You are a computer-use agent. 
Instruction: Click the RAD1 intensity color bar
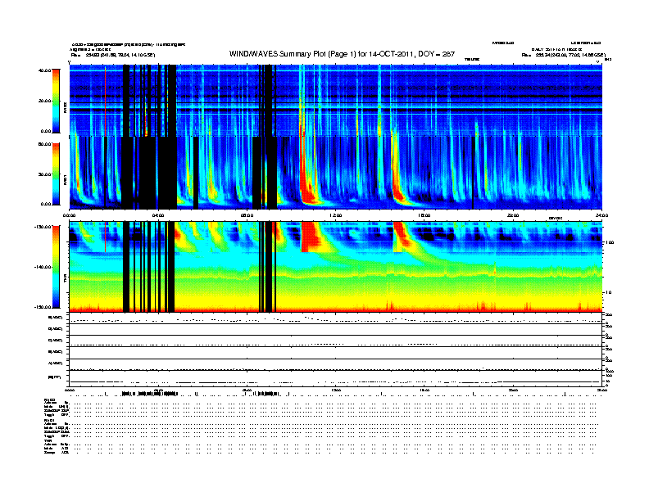[56, 174]
